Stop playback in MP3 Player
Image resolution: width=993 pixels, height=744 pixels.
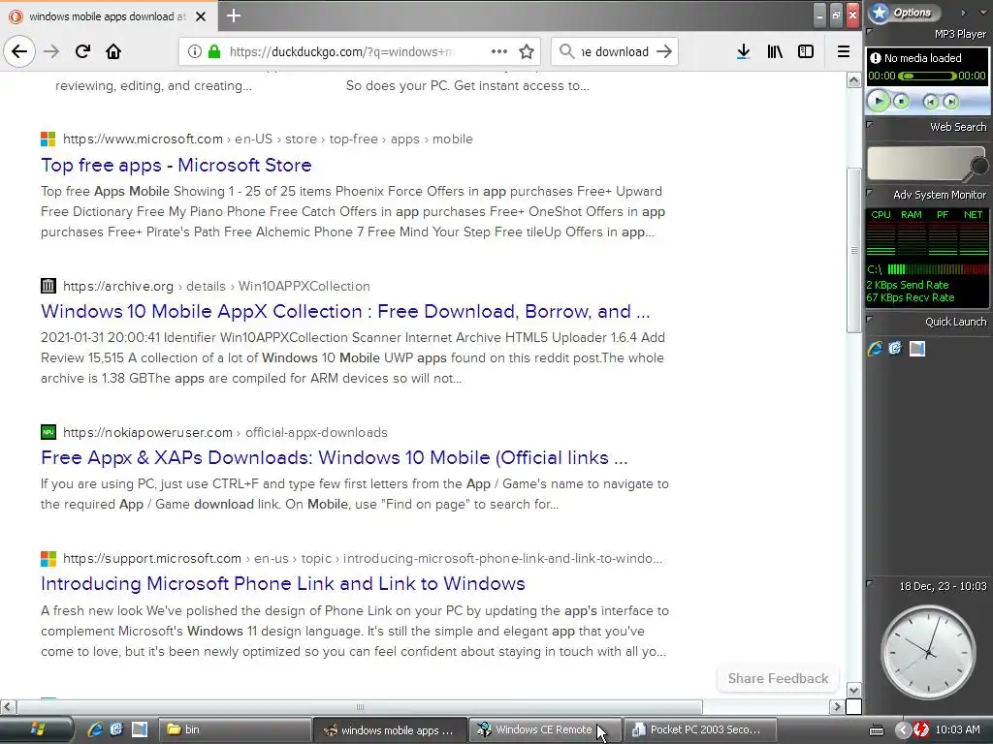901,101
